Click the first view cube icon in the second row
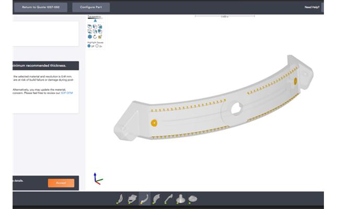 tap(90, 31)
